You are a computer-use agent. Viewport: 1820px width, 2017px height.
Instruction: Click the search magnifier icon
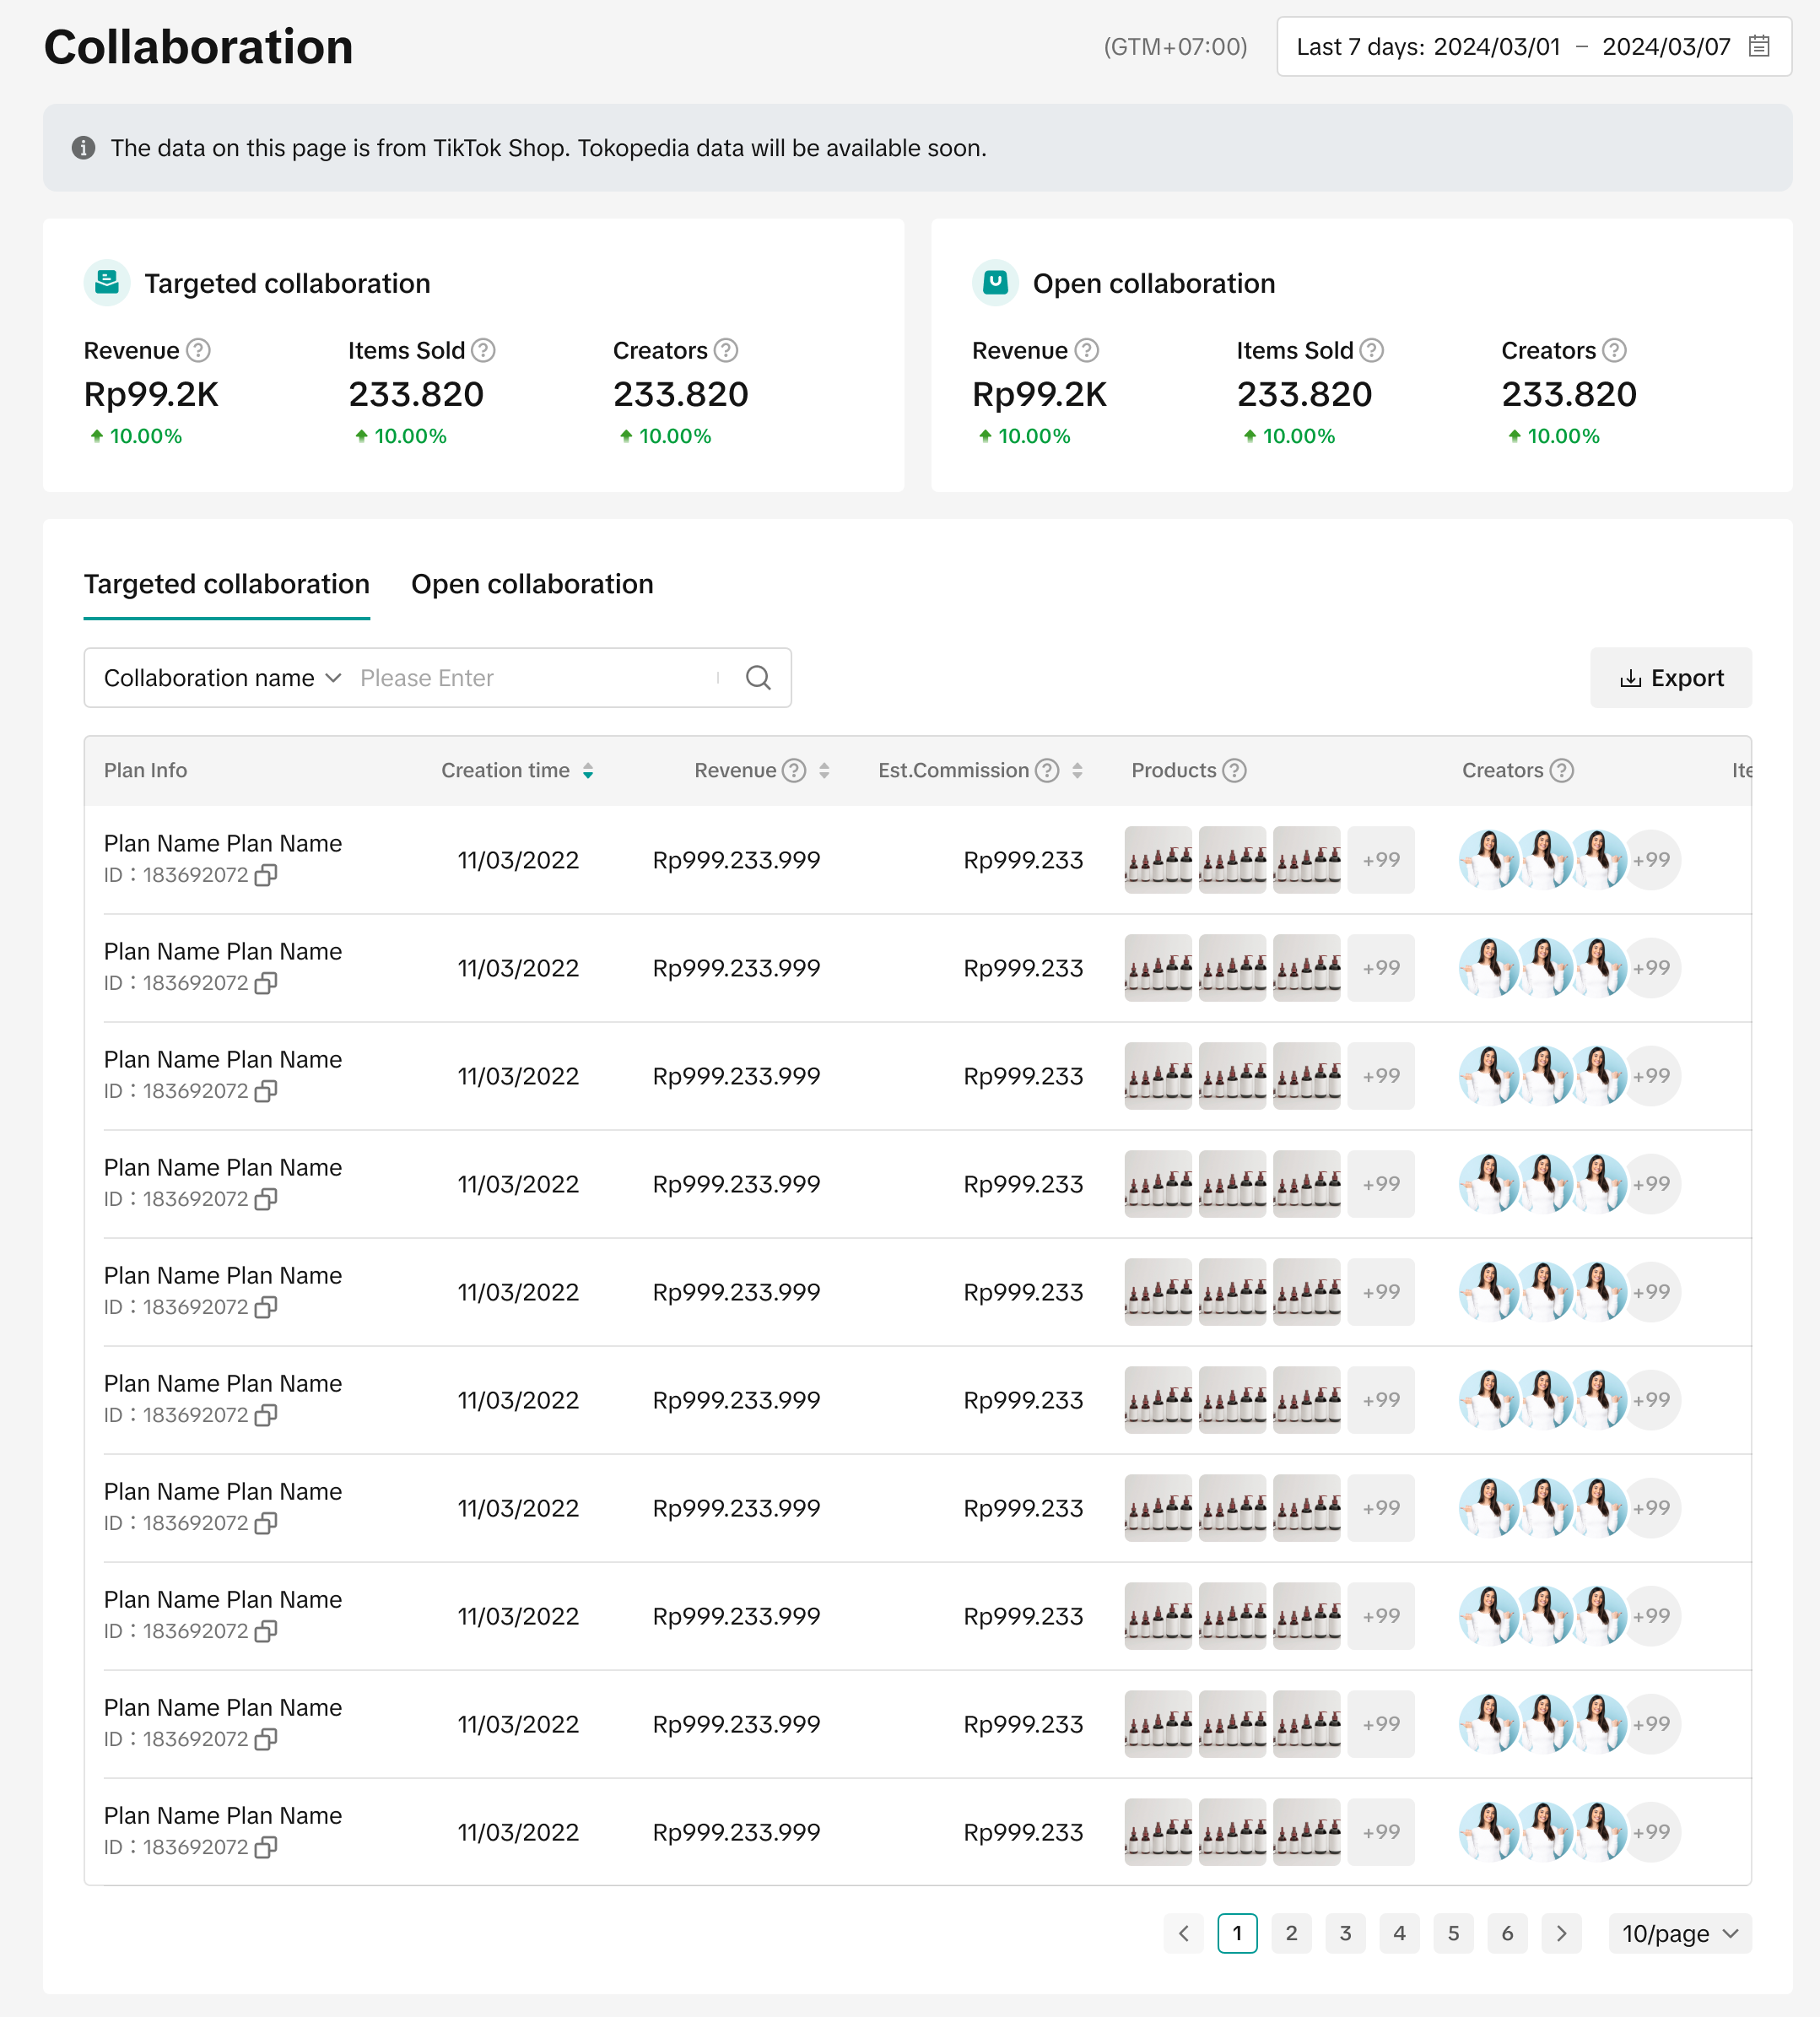point(758,678)
